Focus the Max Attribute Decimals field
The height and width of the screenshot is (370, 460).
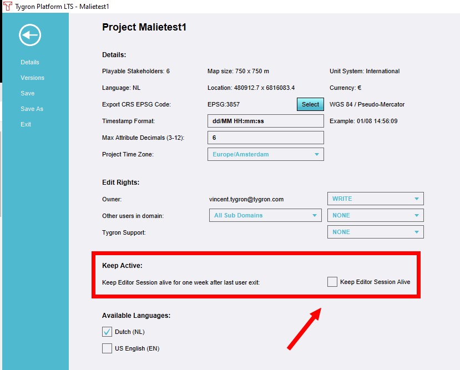click(x=265, y=138)
